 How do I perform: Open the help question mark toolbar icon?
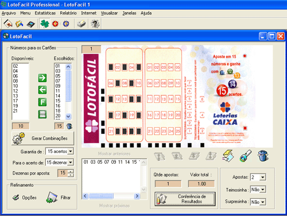95,24
